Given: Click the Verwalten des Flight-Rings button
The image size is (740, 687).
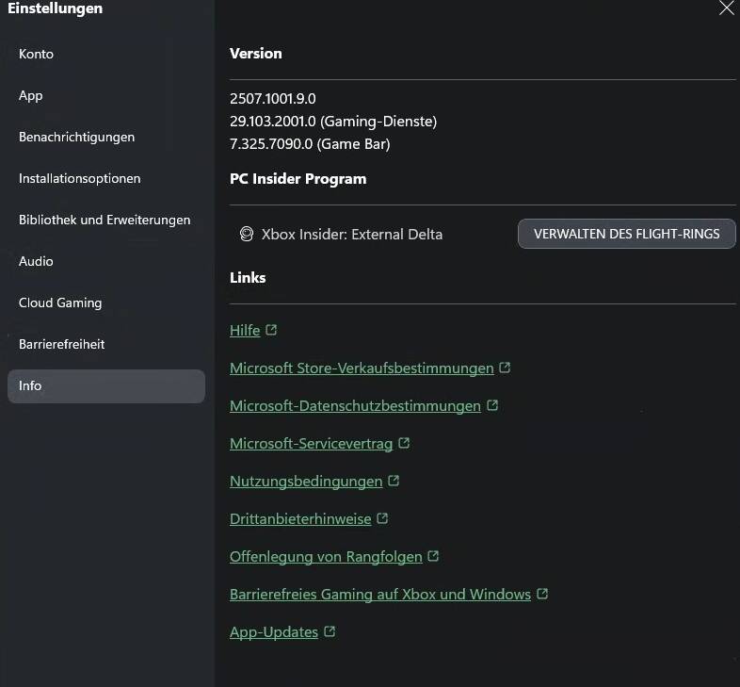Looking at the screenshot, I should pos(627,234).
